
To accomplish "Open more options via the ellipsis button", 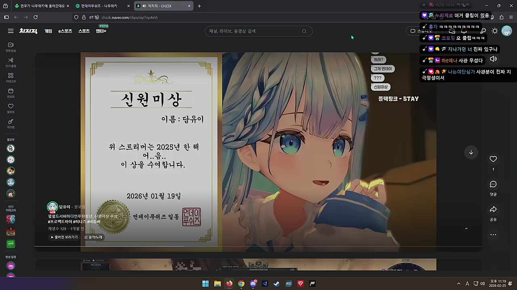I will [x=493, y=234].
